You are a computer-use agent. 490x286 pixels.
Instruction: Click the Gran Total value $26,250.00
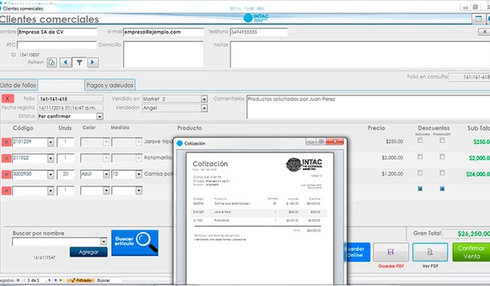473,234
